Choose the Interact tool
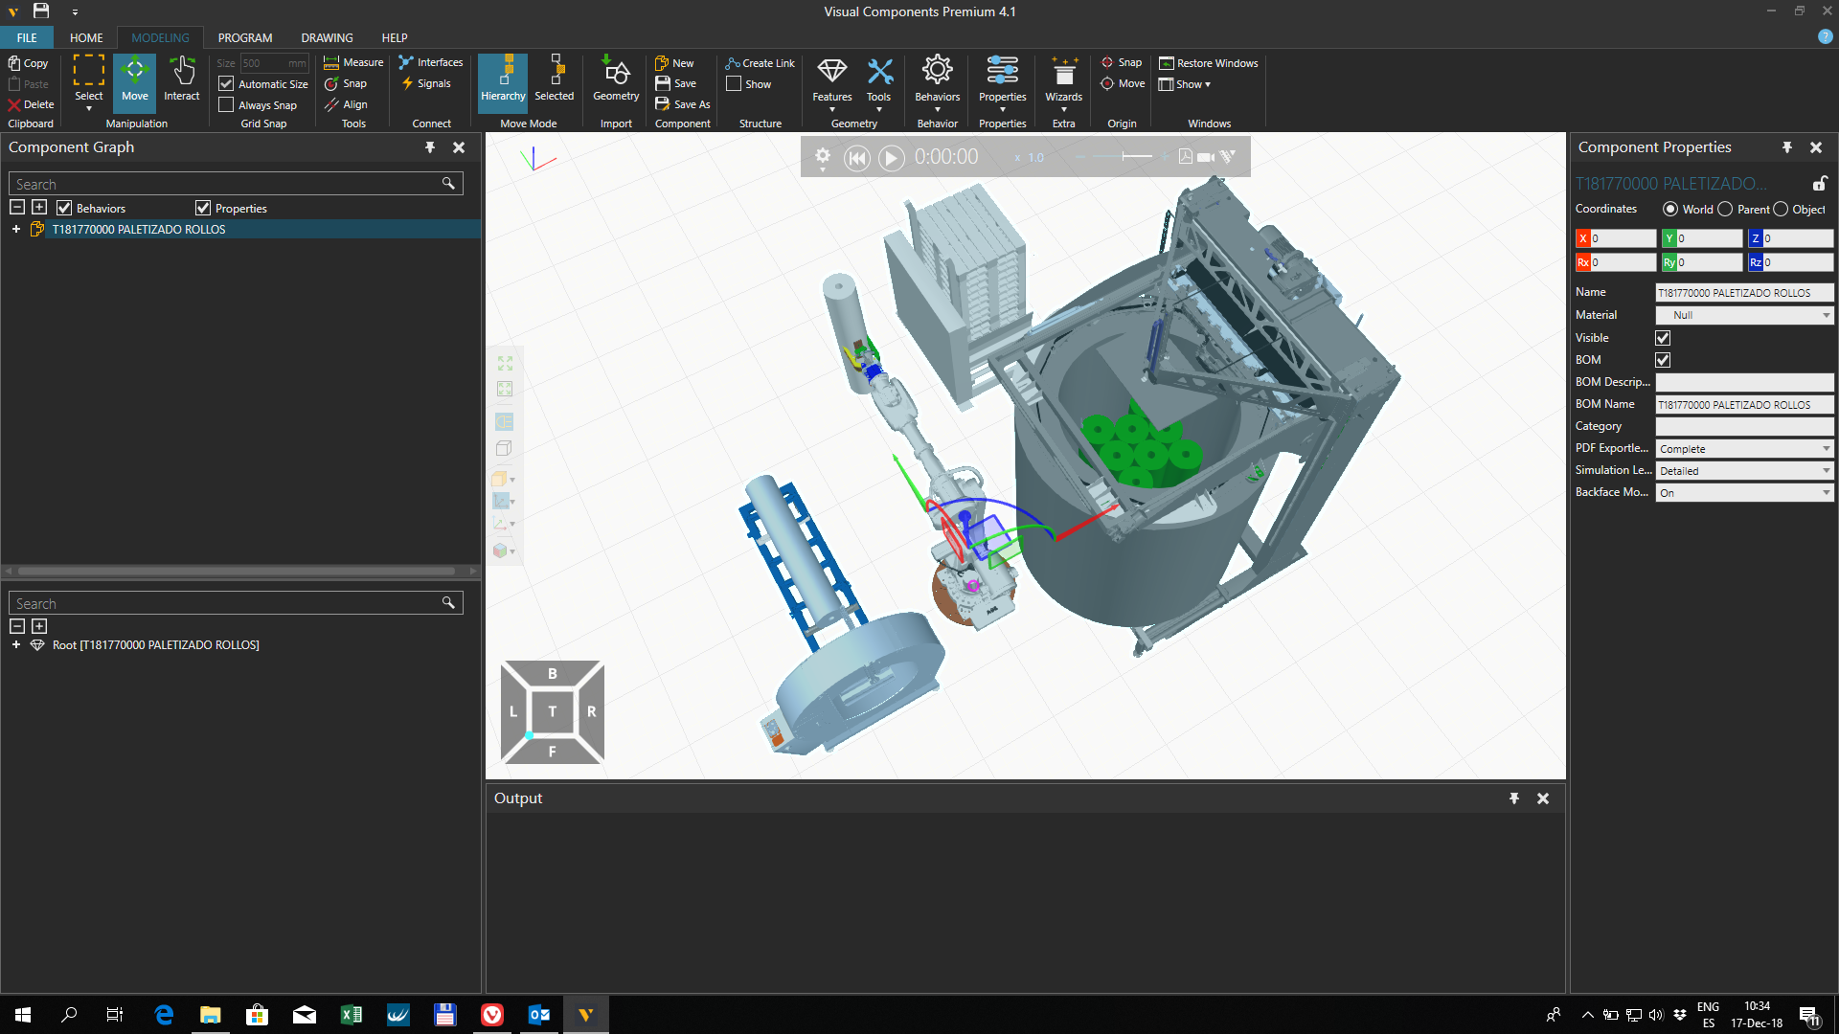1839x1034 pixels. click(182, 79)
